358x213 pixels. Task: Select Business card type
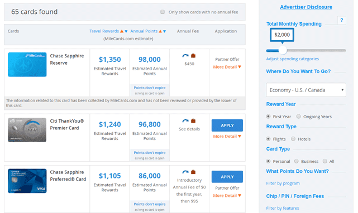297,161
